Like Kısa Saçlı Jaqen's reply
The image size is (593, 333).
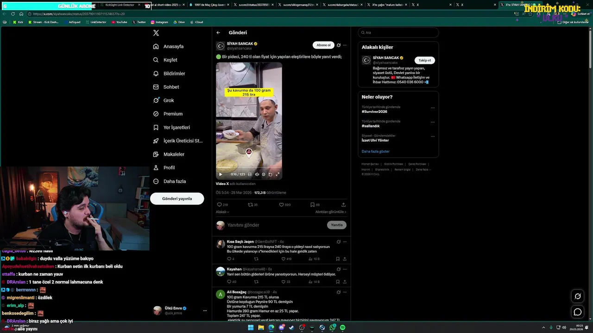[284, 259]
